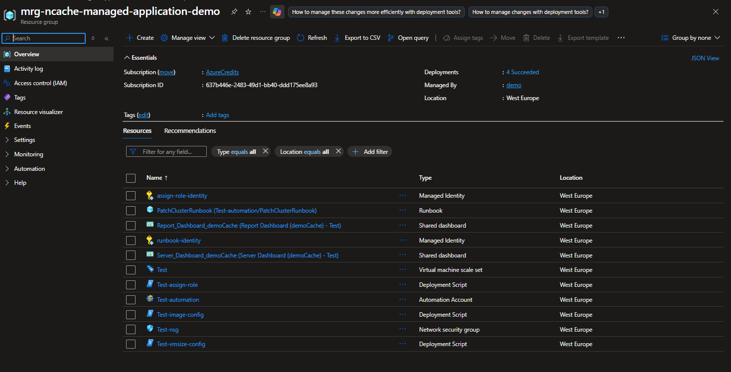The width and height of the screenshot is (731, 372).
Task: Click the runbook-identity key icon
Action: (150, 240)
